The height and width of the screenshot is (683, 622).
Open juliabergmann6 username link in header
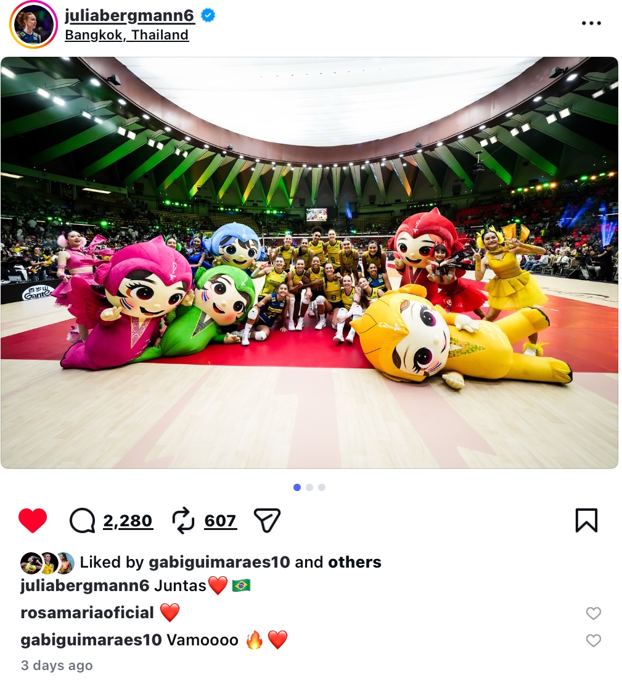(129, 15)
